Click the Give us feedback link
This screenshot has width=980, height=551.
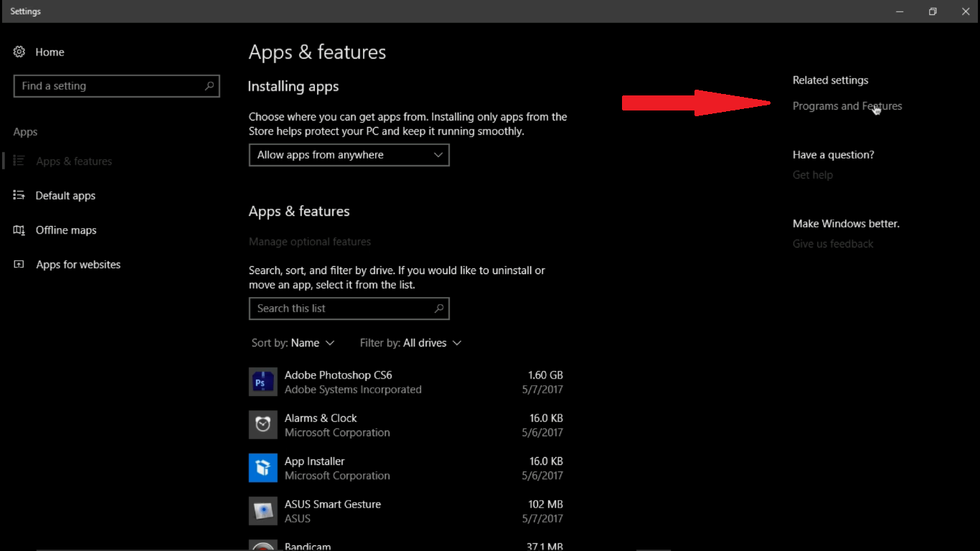point(833,244)
